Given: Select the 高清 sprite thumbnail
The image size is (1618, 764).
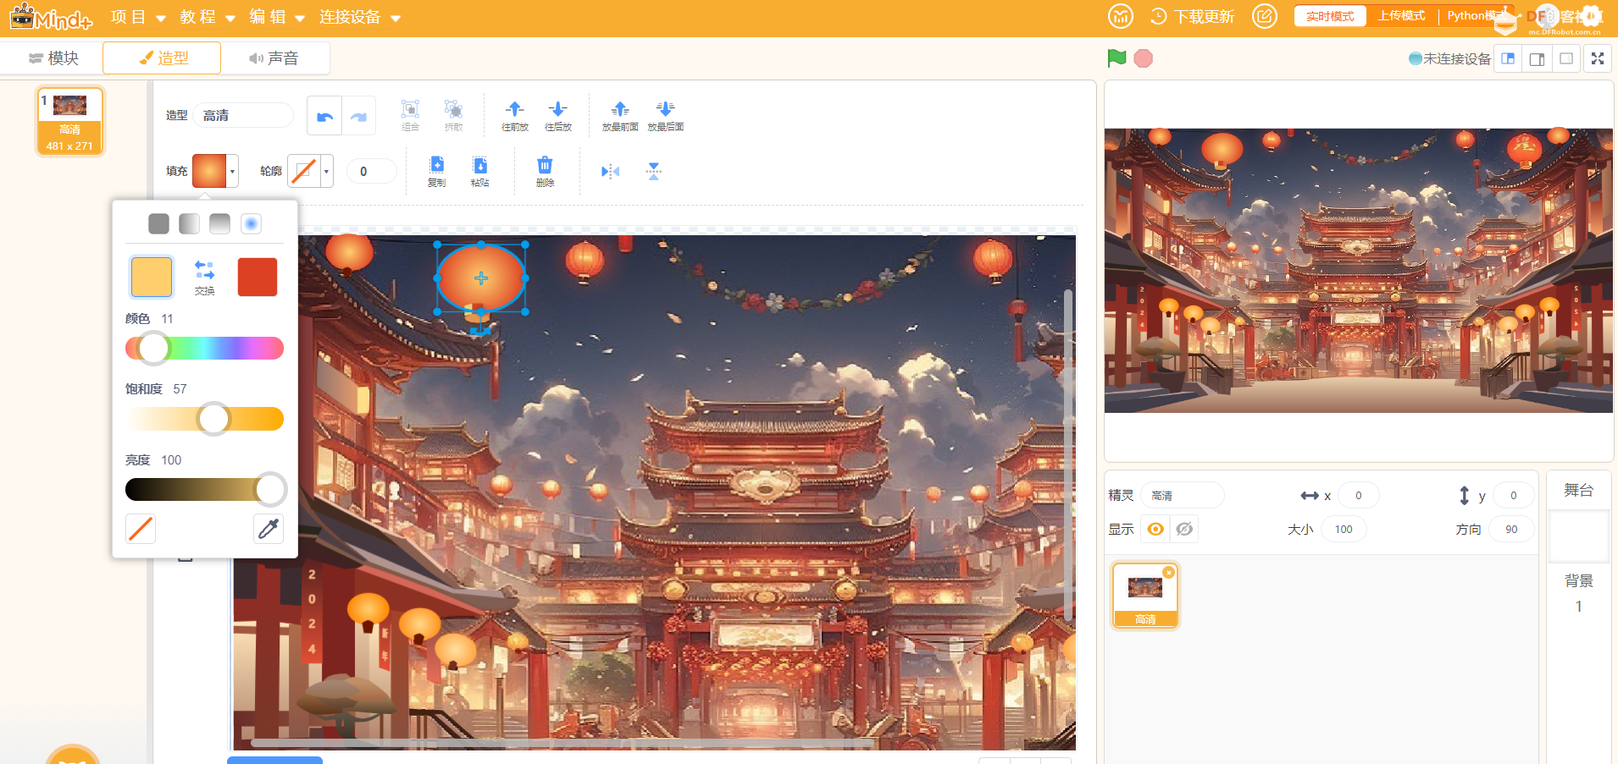Looking at the screenshot, I should click(1145, 596).
